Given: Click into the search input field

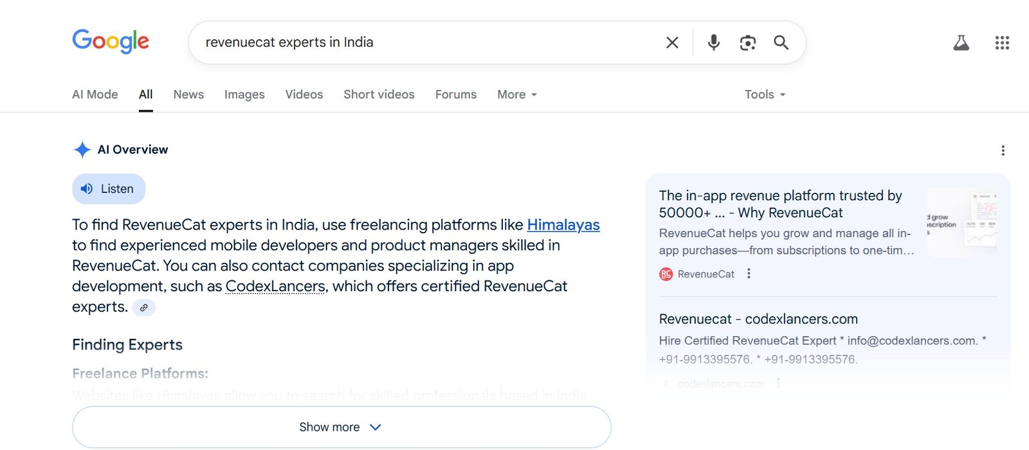Looking at the screenshot, I should [x=424, y=42].
